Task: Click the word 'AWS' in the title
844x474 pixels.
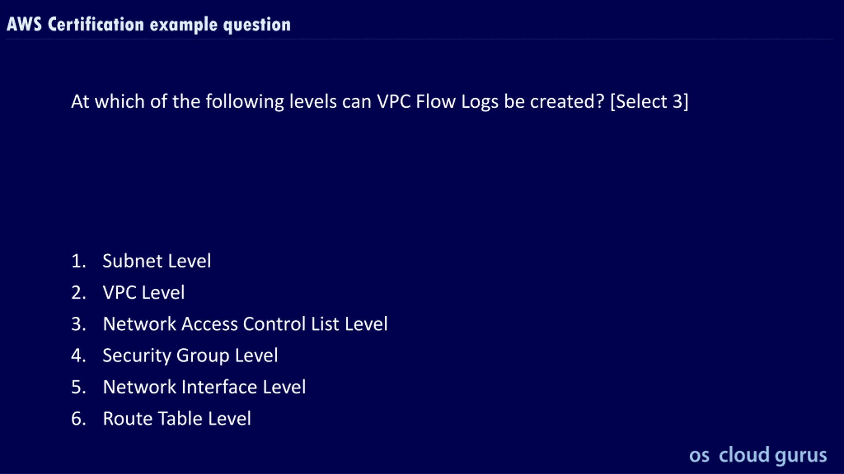Action: coord(24,24)
